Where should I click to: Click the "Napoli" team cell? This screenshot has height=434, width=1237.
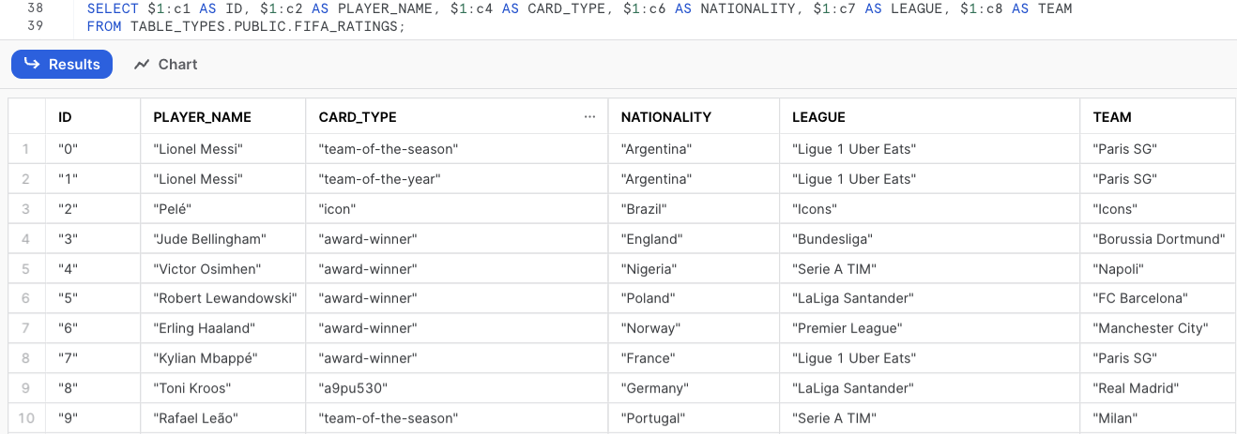(1158, 268)
